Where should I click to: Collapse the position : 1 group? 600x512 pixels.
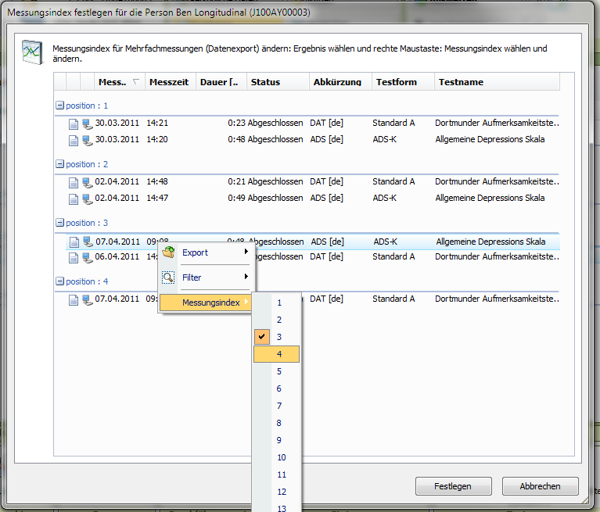[x=59, y=106]
